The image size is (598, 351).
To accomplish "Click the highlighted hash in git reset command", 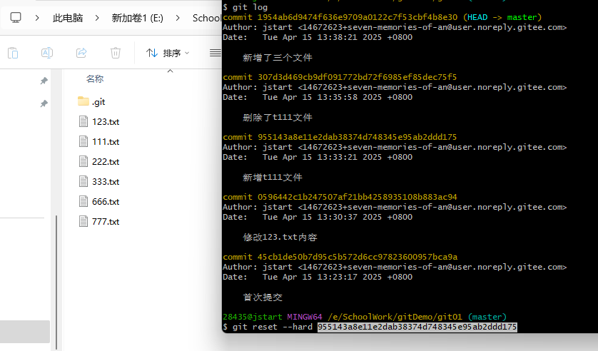I will (x=417, y=327).
